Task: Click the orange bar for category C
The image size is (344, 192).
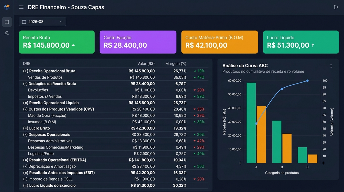Action: point(312,159)
